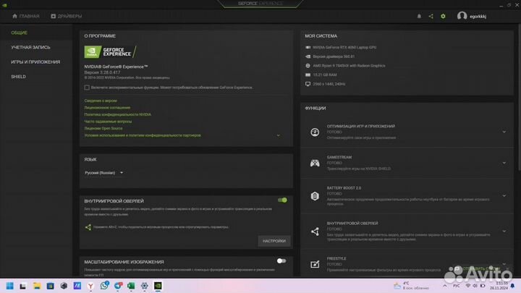Open the Сведения о версии release notes link
The width and height of the screenshot is (521, 293).
[x=101, y=101]
